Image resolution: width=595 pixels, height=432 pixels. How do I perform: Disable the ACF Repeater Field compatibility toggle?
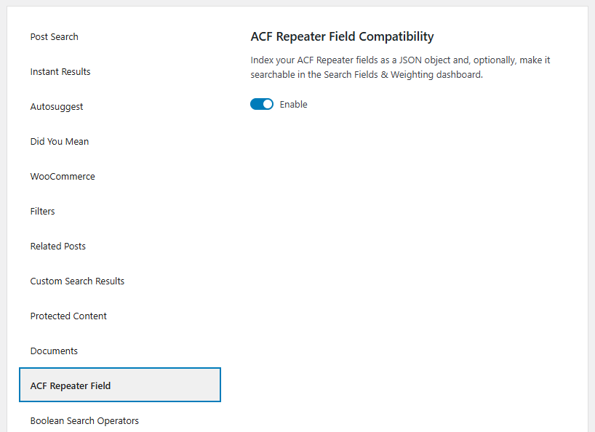coord(262,104)
